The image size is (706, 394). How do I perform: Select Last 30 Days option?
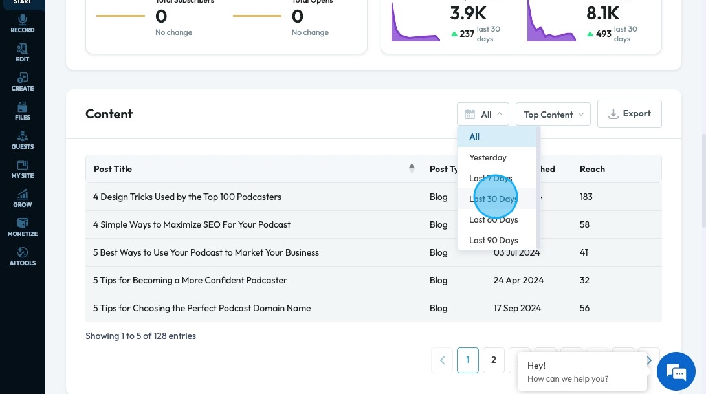click(x=493, y=199)
